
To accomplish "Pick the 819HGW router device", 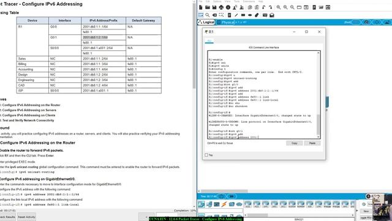I will point(301,204).
